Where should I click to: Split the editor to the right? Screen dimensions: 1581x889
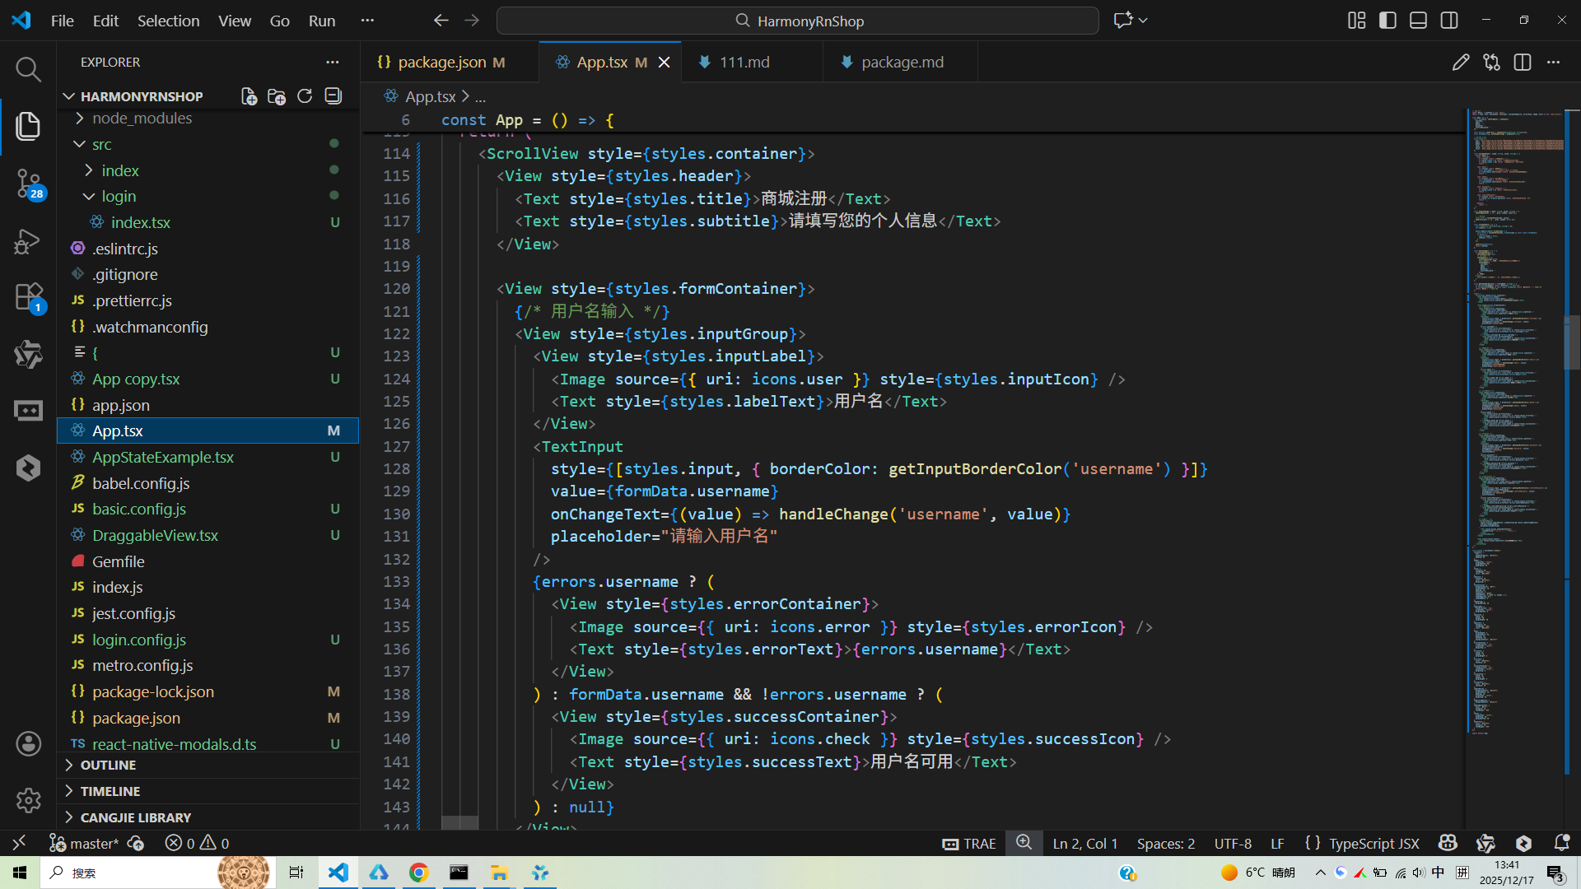pyautogui.click(x=1523, y=63)
